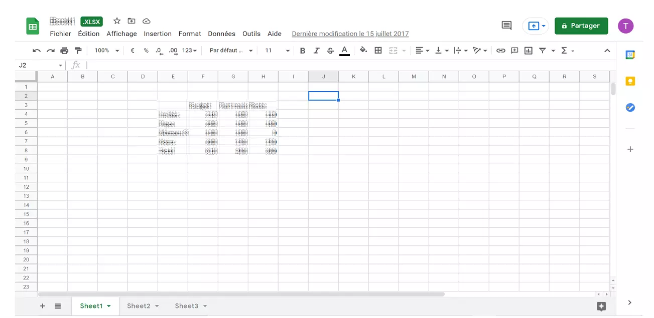This screenshot has height=318, width=654.
Task: Open more number formats 123 dropdown
Action: (189, 51)
